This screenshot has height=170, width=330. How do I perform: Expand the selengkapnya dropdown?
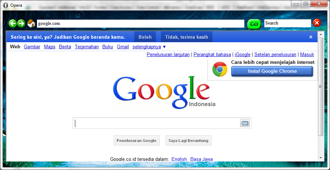coord(149,47)
